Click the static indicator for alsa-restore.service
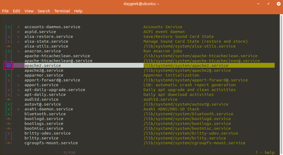Screen dimensions: 283x155 click(9, 37)
